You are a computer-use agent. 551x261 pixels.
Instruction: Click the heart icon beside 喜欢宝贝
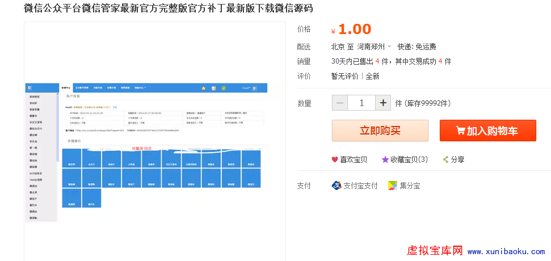(335, 159)
